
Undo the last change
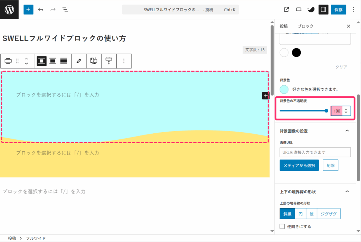click(41, 10)
